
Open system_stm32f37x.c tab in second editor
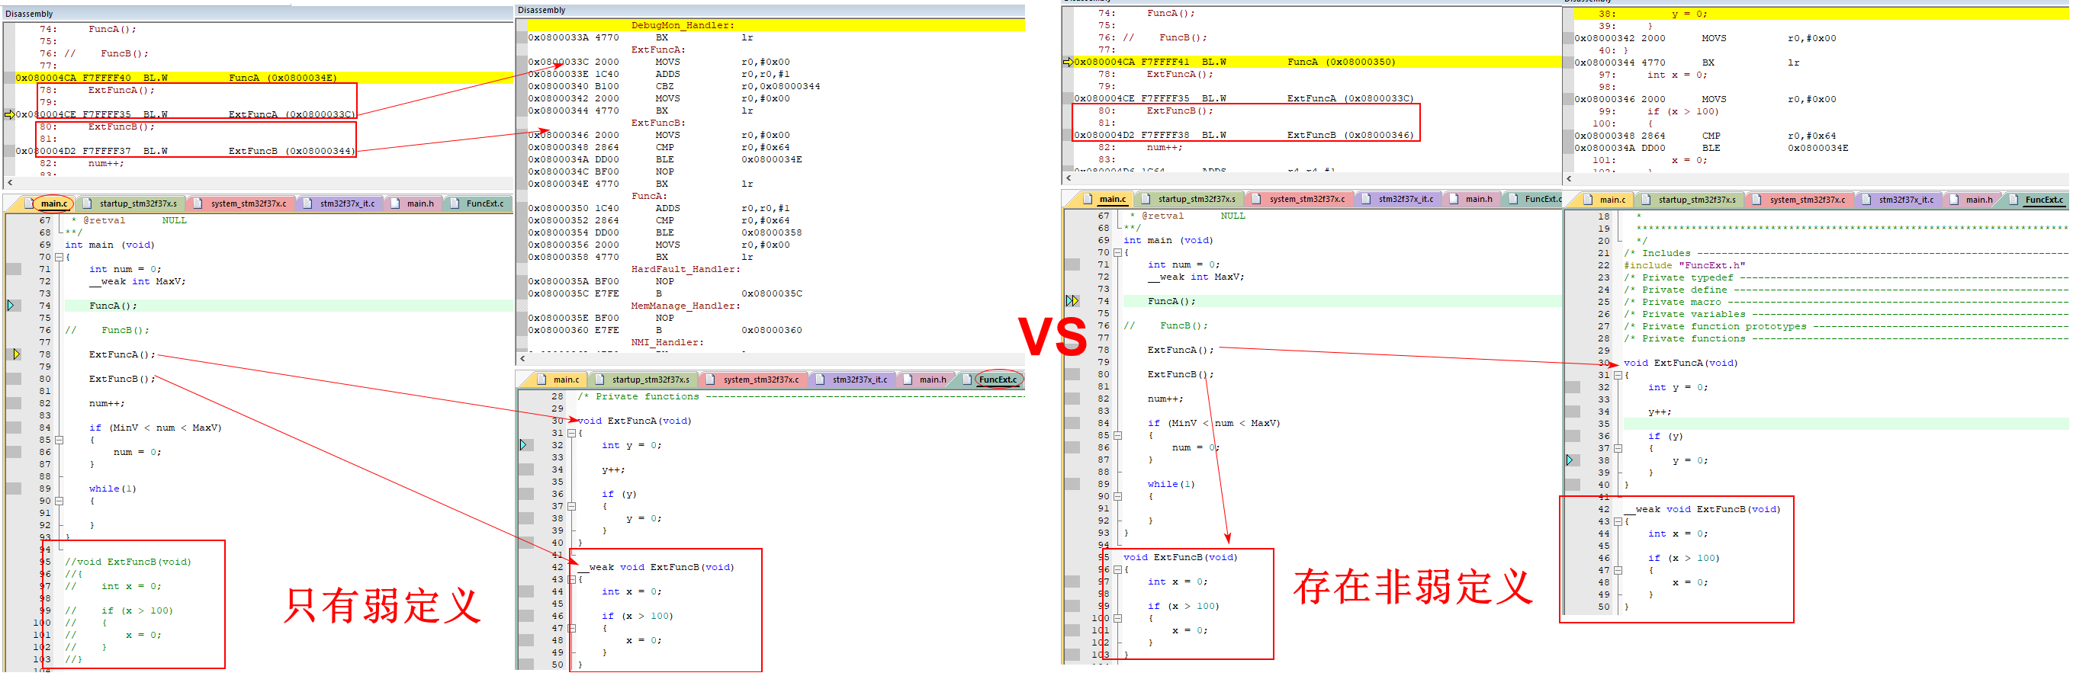[x=753, y=380]
